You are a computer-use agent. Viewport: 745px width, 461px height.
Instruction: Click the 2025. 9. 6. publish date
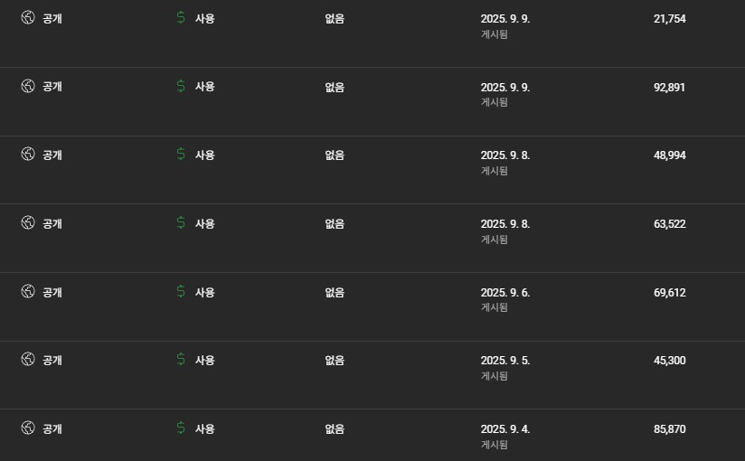point(505,292)
